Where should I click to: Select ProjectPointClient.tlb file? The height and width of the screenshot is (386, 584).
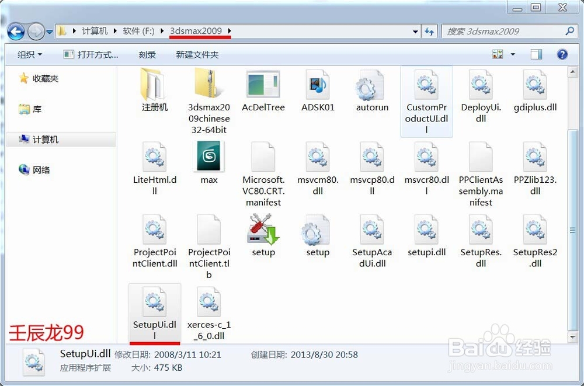[x=209, y=246]
